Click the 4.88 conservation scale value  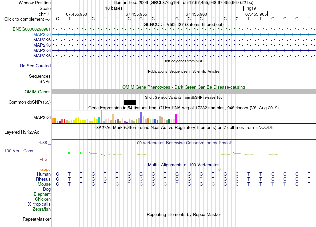point(43,143)
